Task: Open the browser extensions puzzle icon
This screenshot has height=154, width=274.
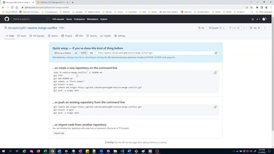Action: tap(257, 8)
